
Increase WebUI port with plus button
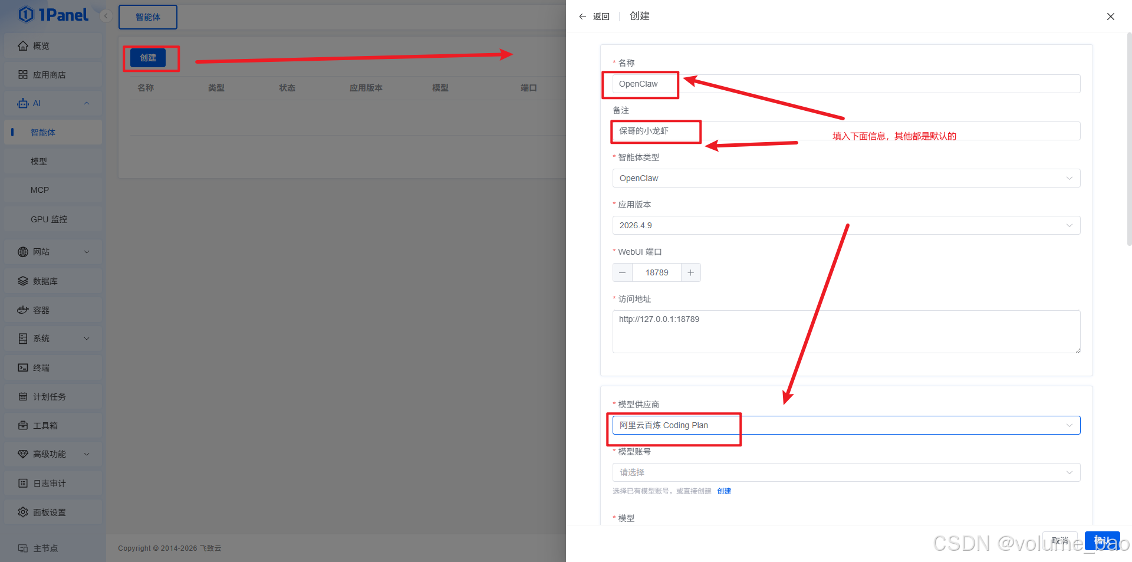click(691, 272)
